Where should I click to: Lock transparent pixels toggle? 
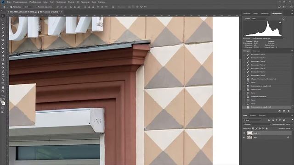[253, 128]
